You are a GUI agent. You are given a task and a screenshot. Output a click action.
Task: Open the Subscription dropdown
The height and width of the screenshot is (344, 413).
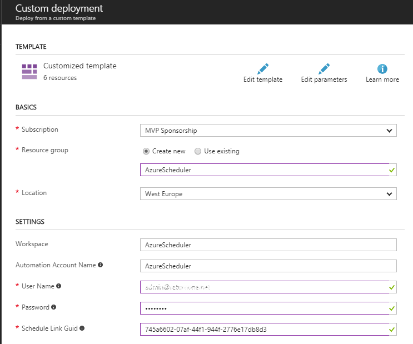(x=268, y=131)
